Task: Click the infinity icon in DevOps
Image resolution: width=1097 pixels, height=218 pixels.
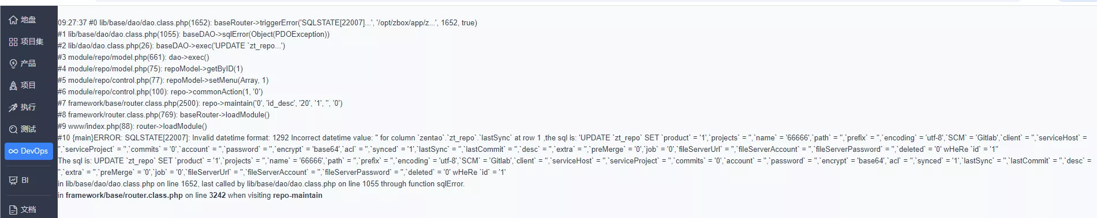Action: tap(13, 151)
